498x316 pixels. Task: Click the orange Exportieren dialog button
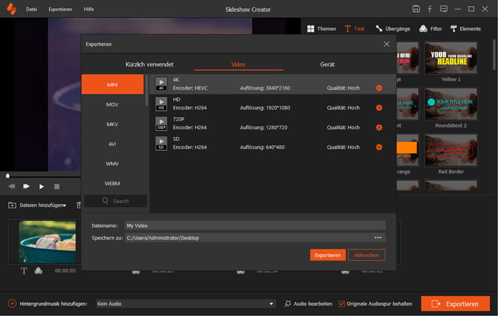(x=327, y=255)
